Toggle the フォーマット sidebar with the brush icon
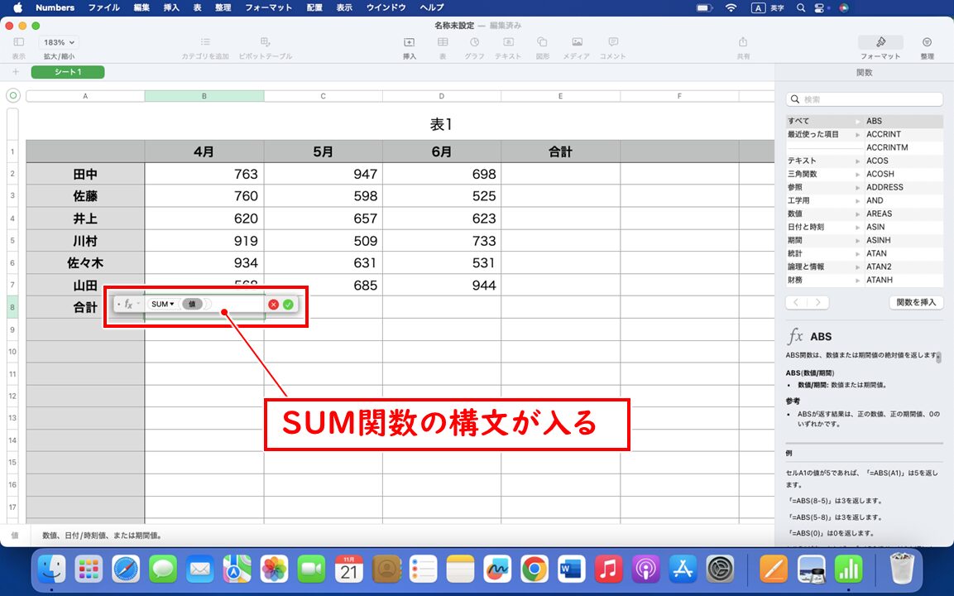 pyautogui.click(x=880, y=41)
